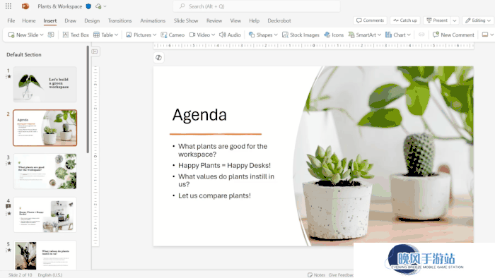Viewport: 495px width, 278px height.
Task: Open the Present options arrow
Action: tap(455, 20)
